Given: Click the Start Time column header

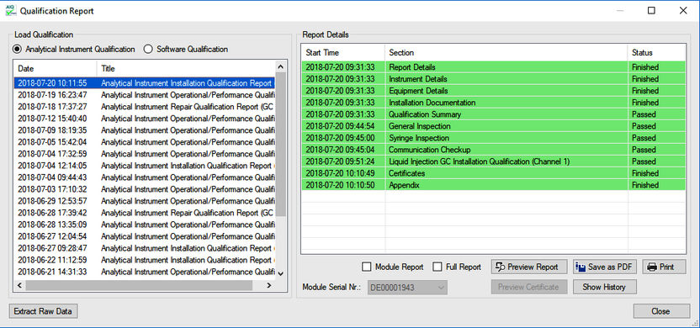Looking at the screenshot, I should [x=343, y=53].
